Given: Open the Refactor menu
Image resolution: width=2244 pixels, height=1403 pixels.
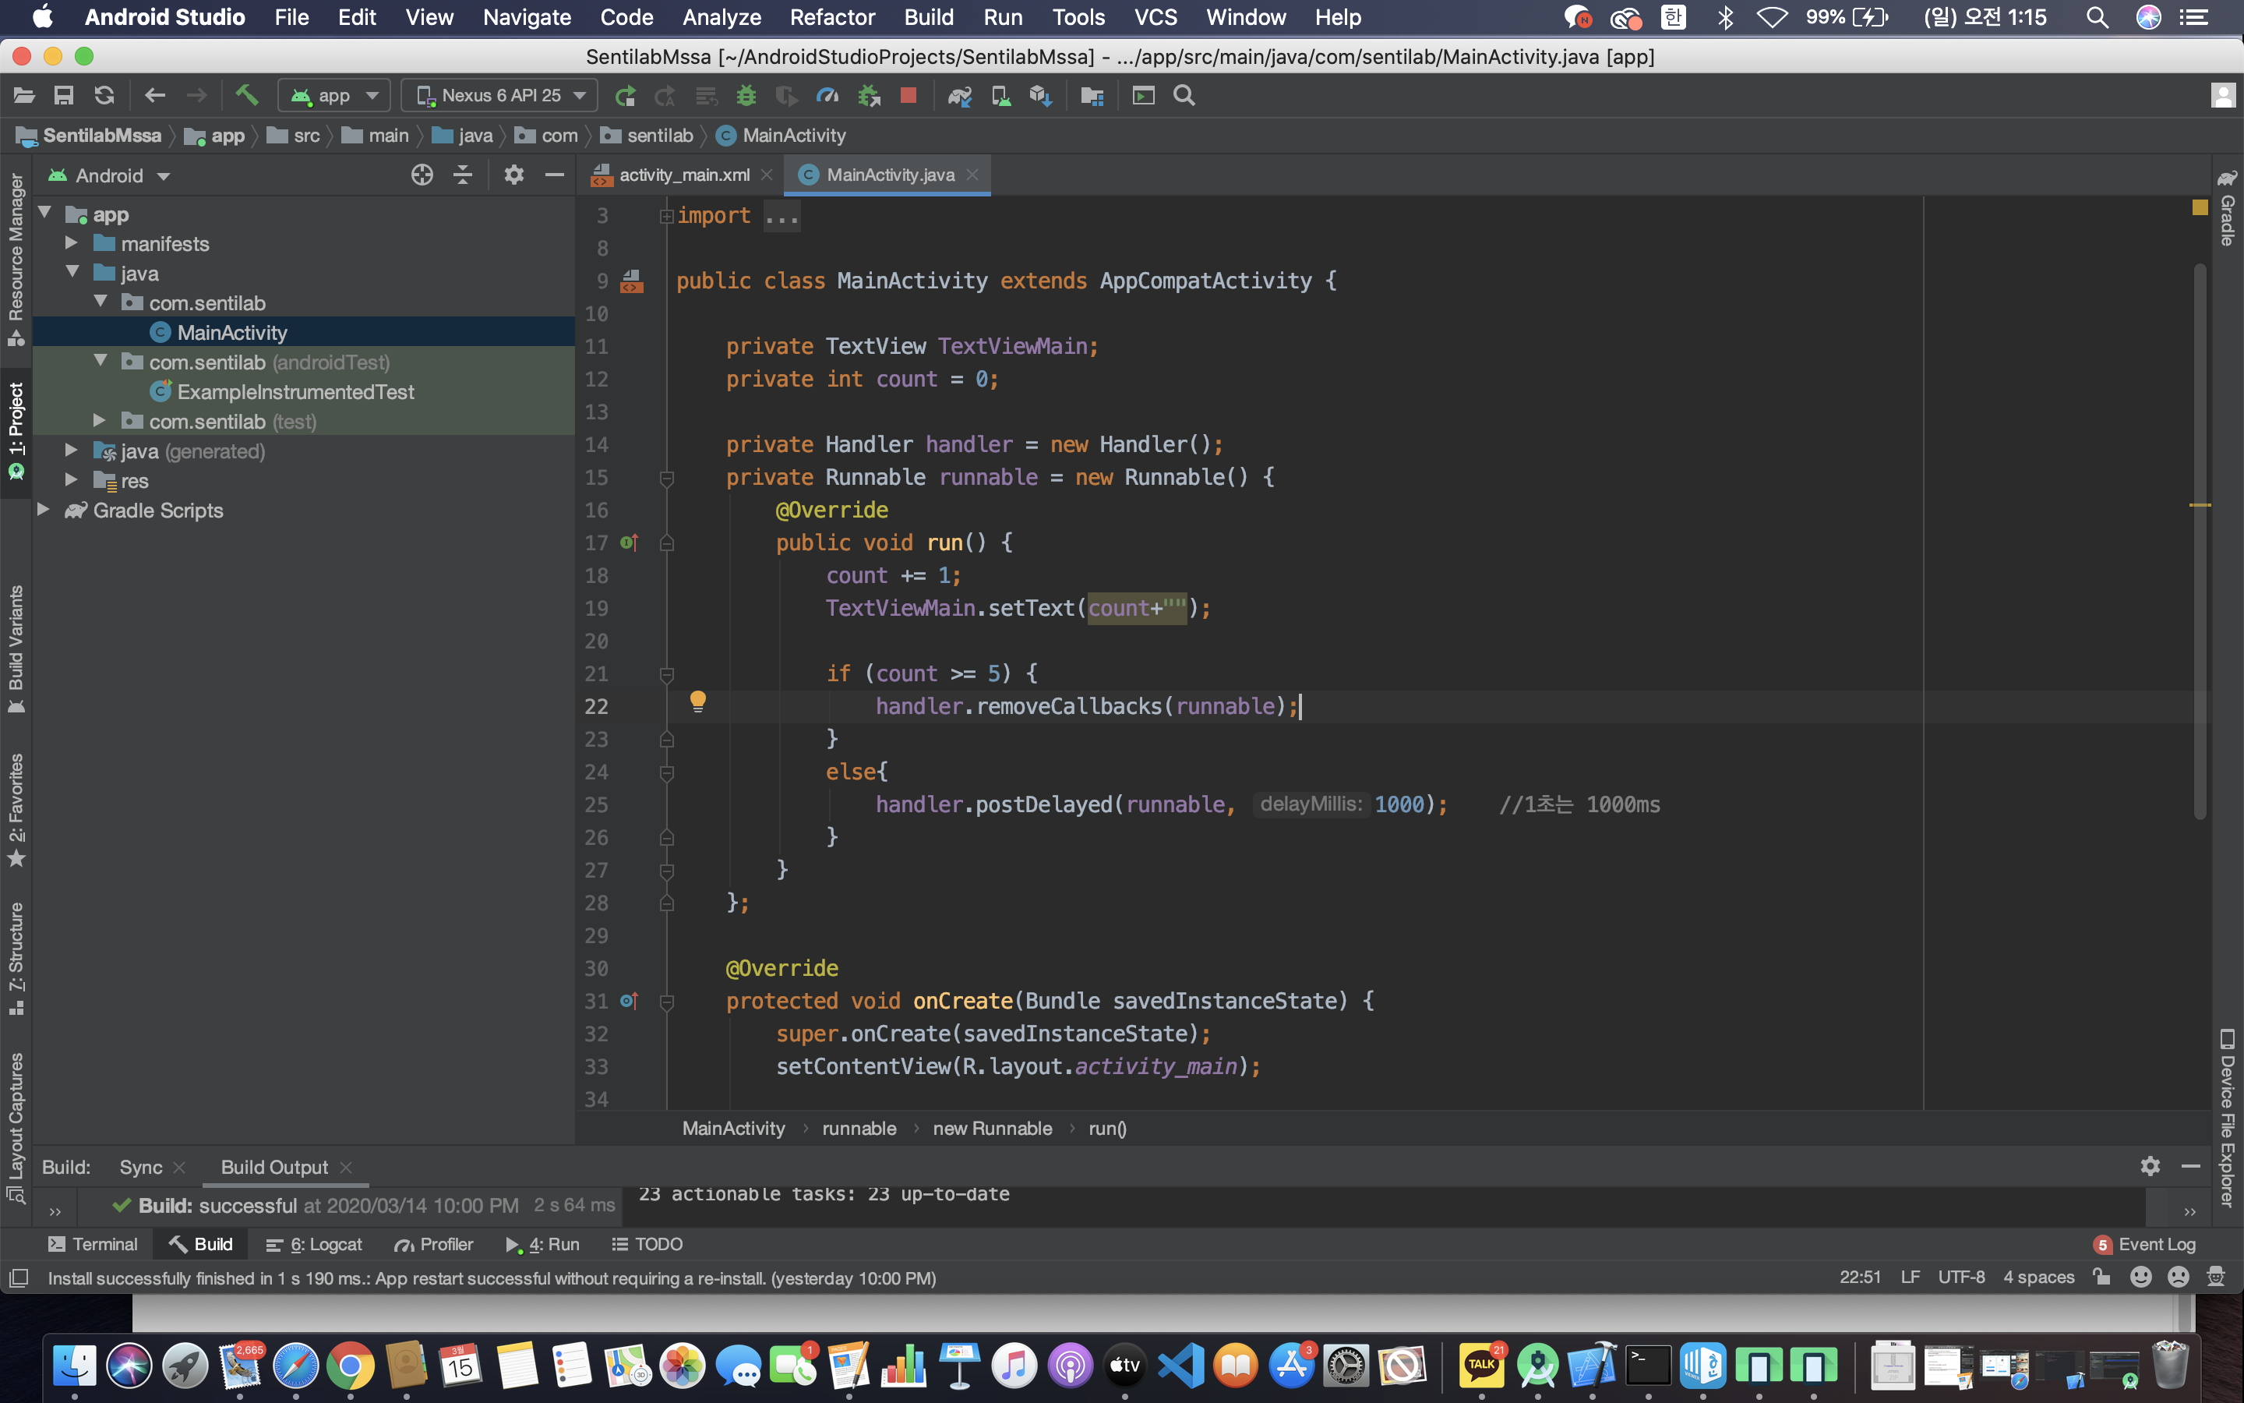Looking at the screenshot, I should pos(831,16).
